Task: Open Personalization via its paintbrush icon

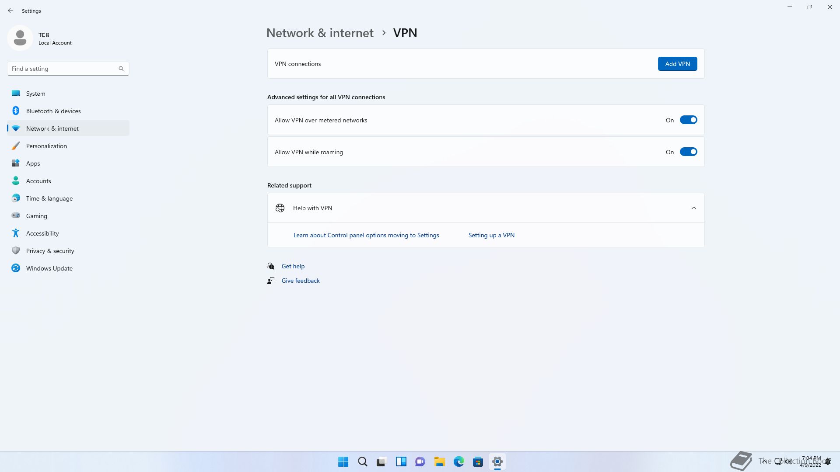Action: click(16, 146)
